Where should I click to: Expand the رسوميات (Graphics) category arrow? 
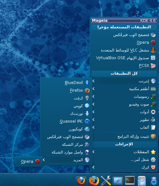click(94, 97)
